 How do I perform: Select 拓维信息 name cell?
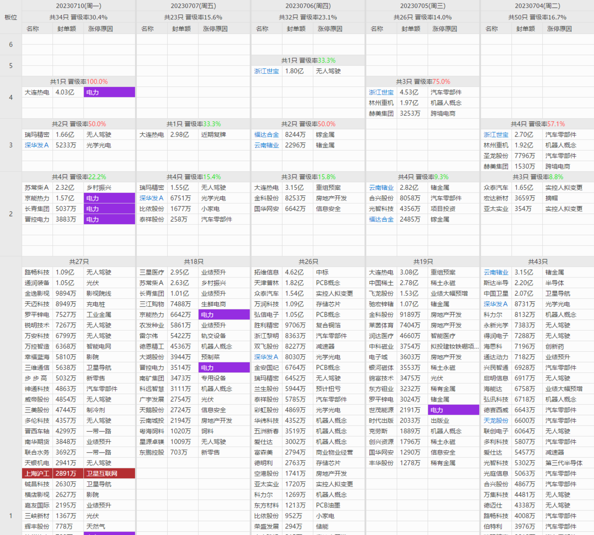coord(267,272)
